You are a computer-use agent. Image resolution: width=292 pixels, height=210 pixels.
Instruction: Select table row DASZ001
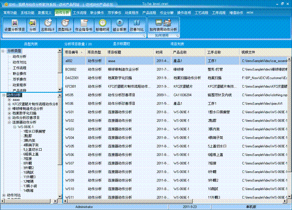[x=175, y=78]
